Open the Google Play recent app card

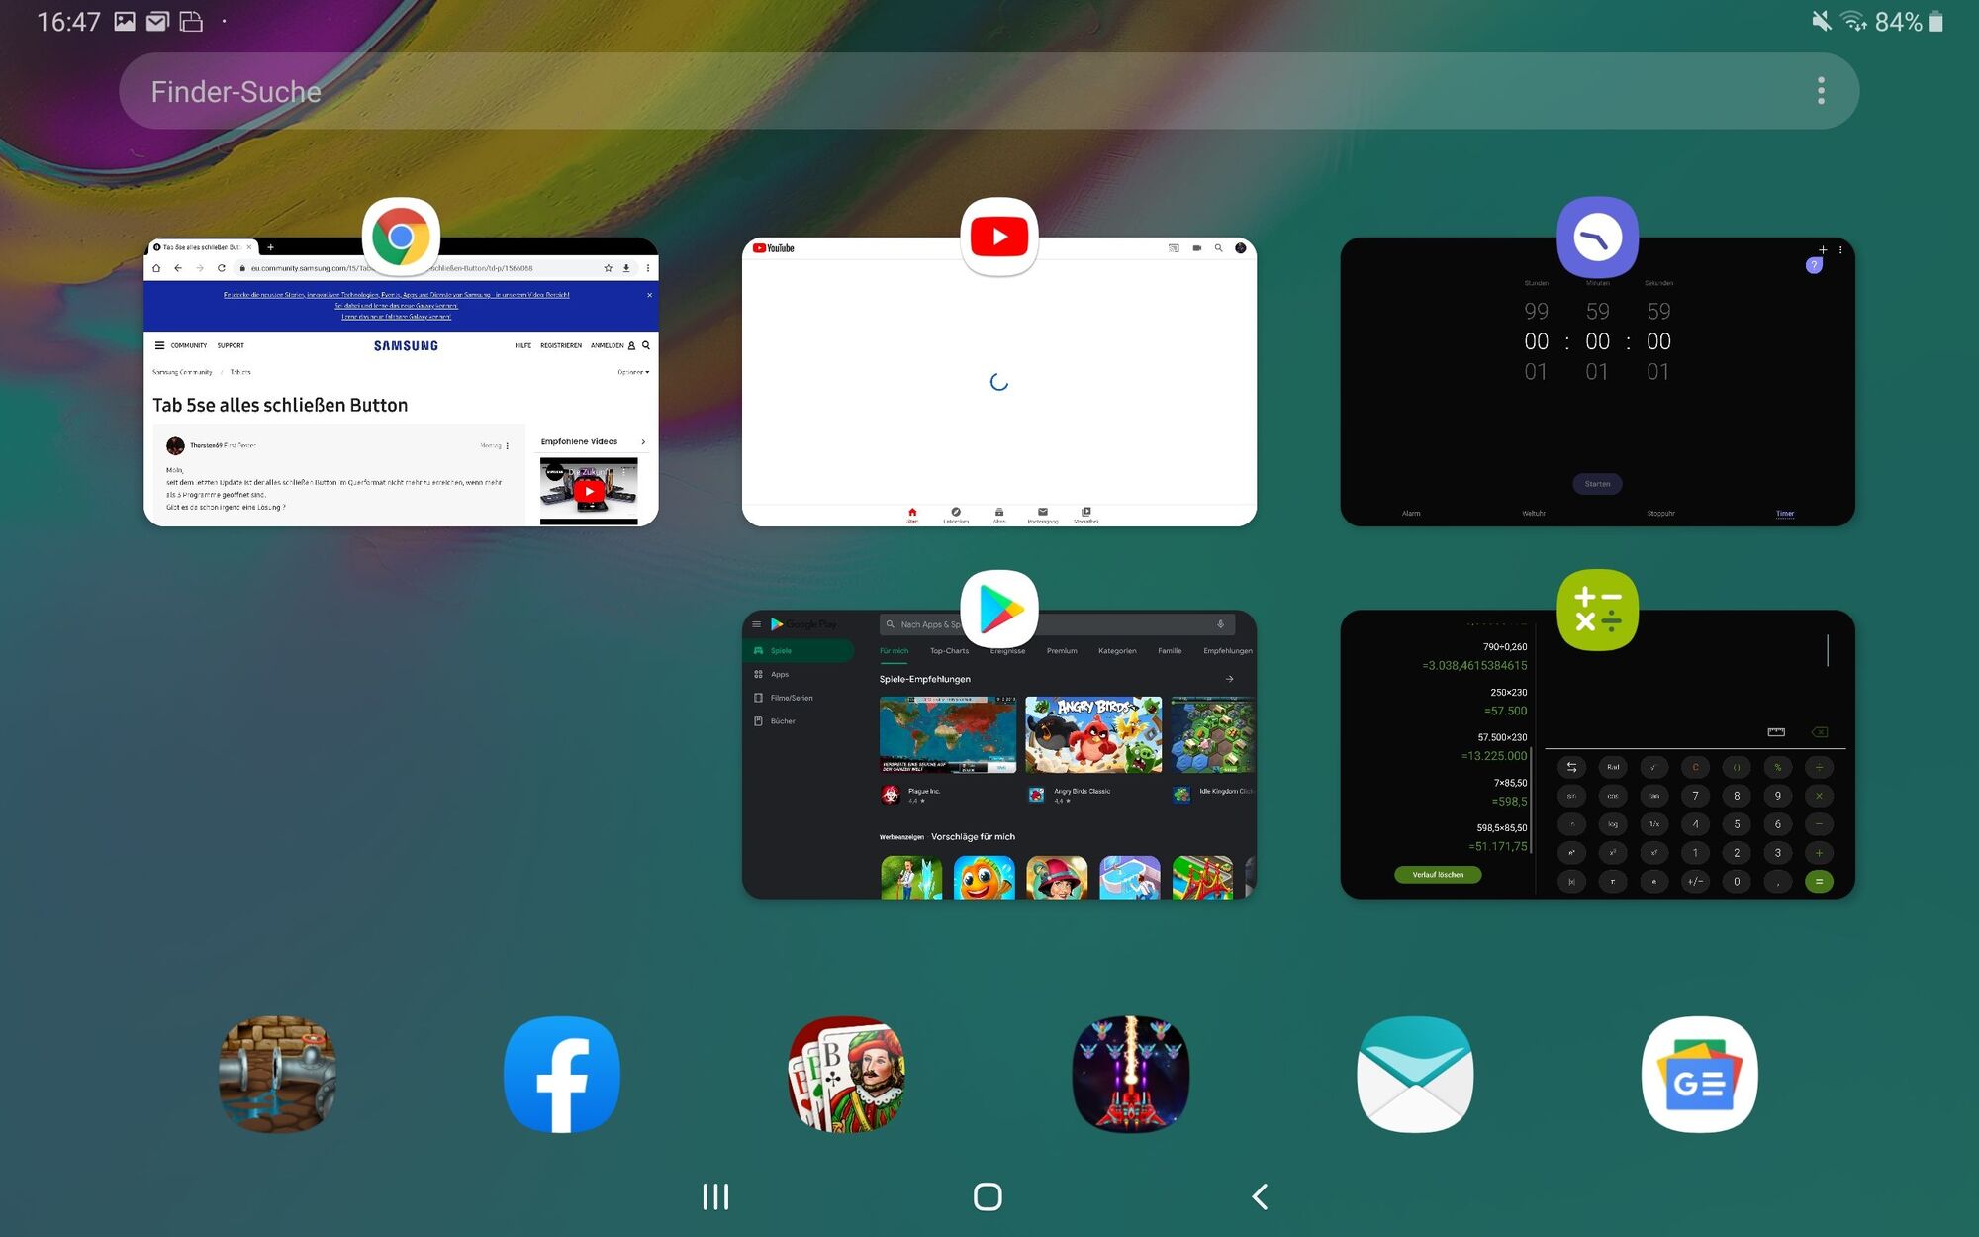click(x=999, y=755)
